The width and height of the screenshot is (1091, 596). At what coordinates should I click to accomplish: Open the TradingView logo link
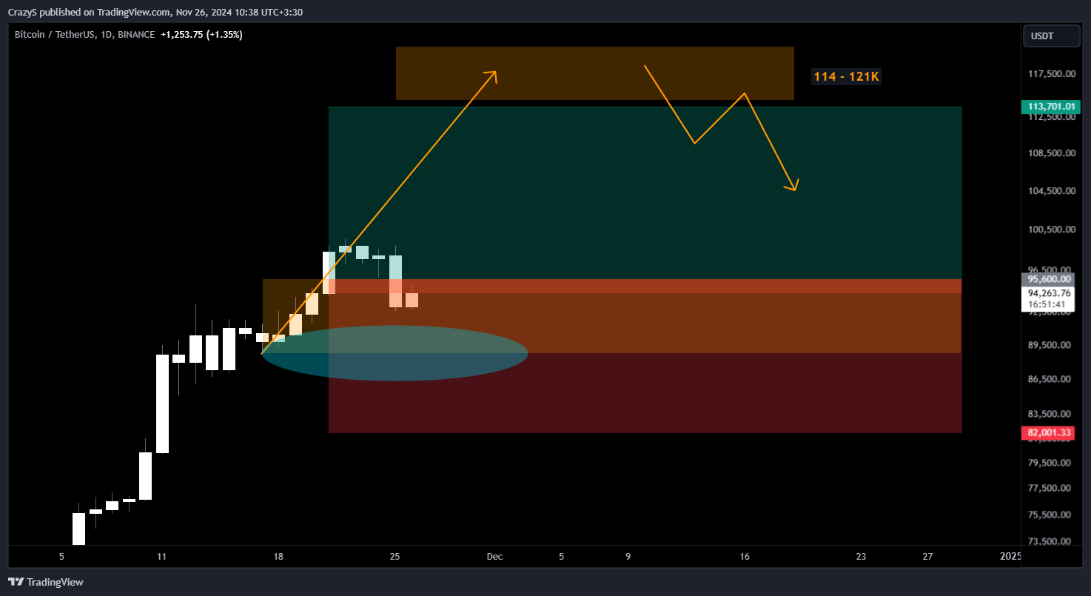46,582
